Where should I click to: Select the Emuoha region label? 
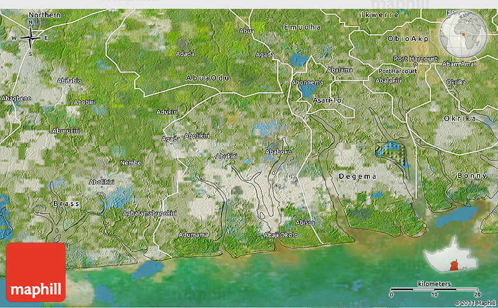tap(302, 27)
